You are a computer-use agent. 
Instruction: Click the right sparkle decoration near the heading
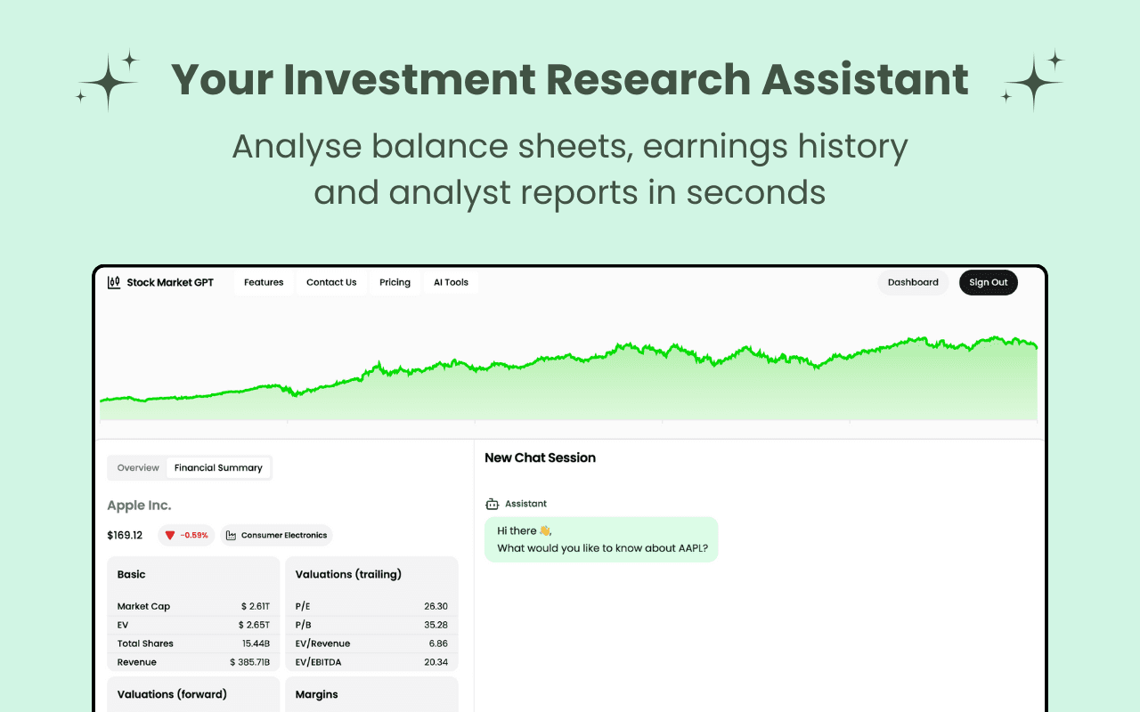click(x=1033, y=80)
